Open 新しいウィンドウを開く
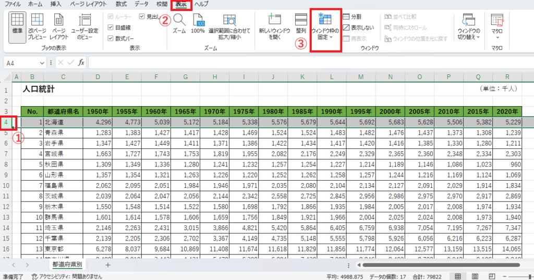The width and height of the screenshot is (534, 280). 274,27
